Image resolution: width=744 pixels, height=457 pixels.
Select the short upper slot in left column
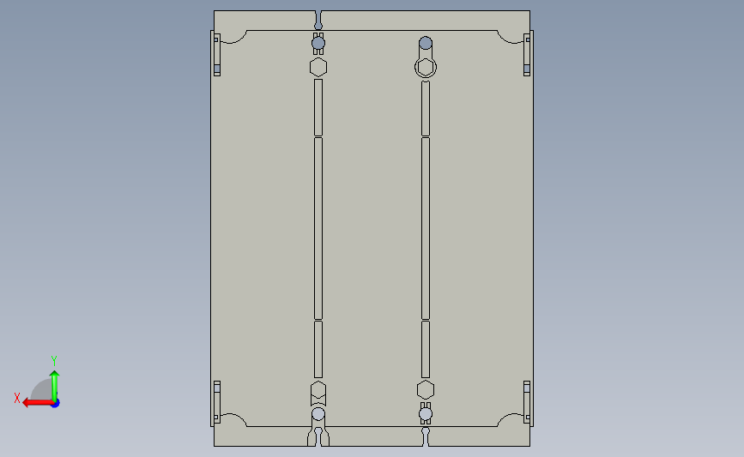(x=318, y=108)
